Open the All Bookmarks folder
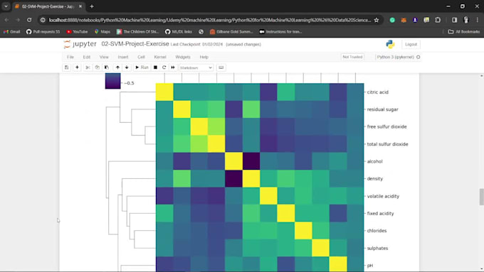Viewport: 484px width, 272px height. pos(463,32)
